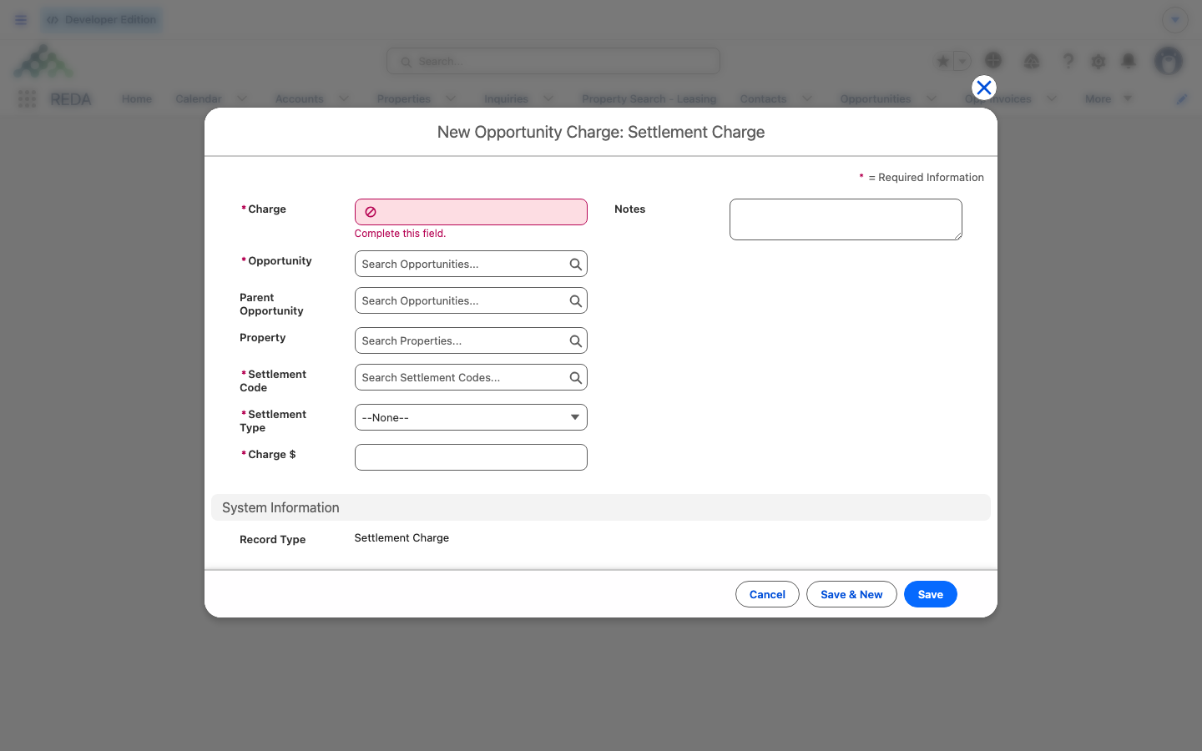Open the user profile avatar

[x=1169, y=61]
